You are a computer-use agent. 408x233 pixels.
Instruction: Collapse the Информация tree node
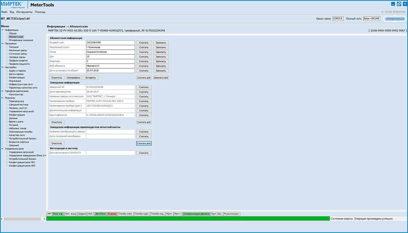coord(3,30)
